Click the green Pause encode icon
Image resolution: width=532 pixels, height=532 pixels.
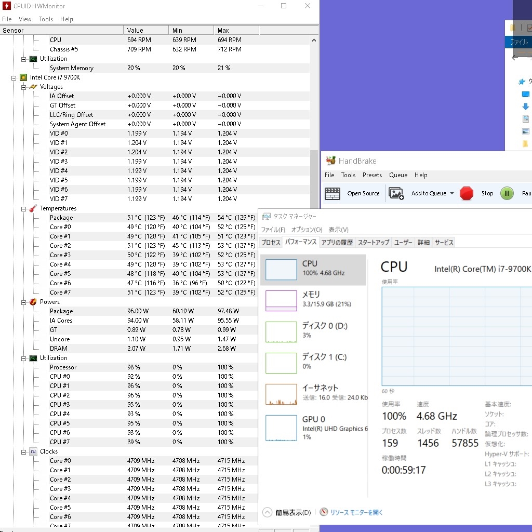pos(507,193)
